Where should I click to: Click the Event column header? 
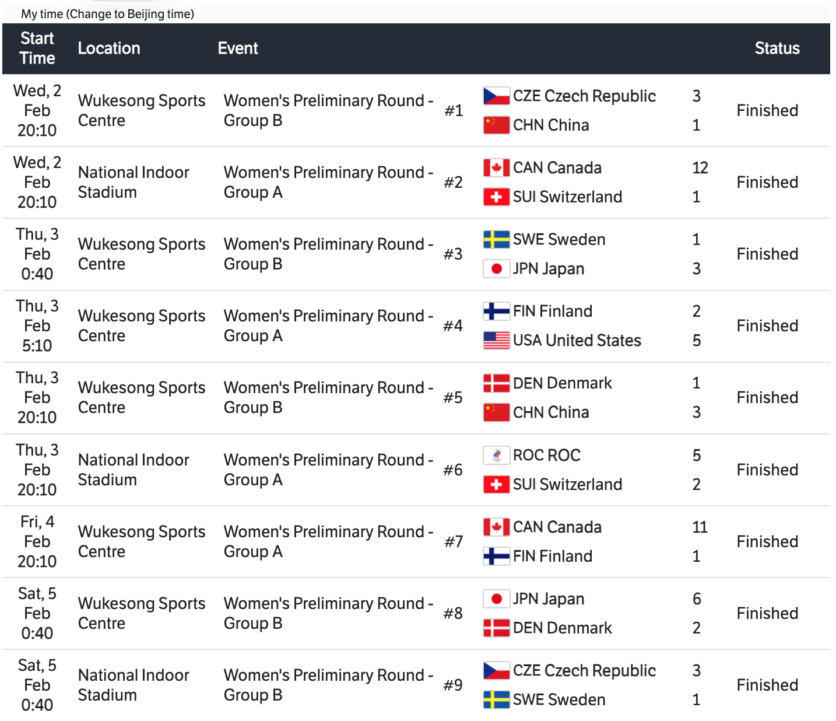(238, 48)
